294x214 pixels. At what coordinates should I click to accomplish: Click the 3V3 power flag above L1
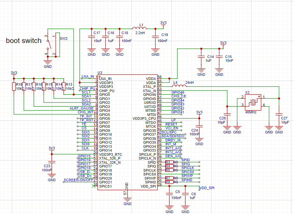coord(163,24)
